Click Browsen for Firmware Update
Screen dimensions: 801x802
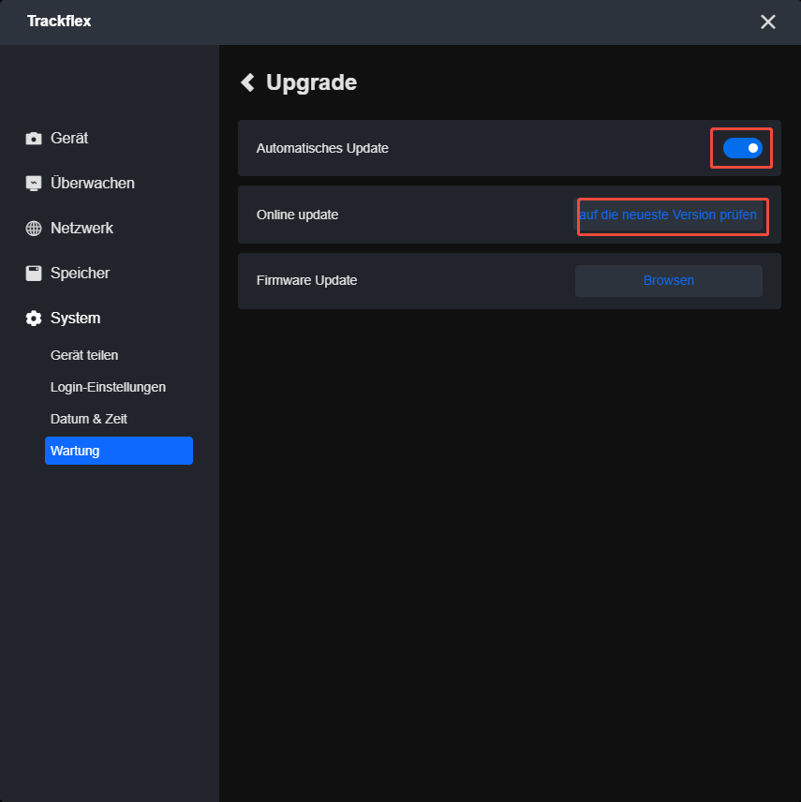[x=669, y=280]
